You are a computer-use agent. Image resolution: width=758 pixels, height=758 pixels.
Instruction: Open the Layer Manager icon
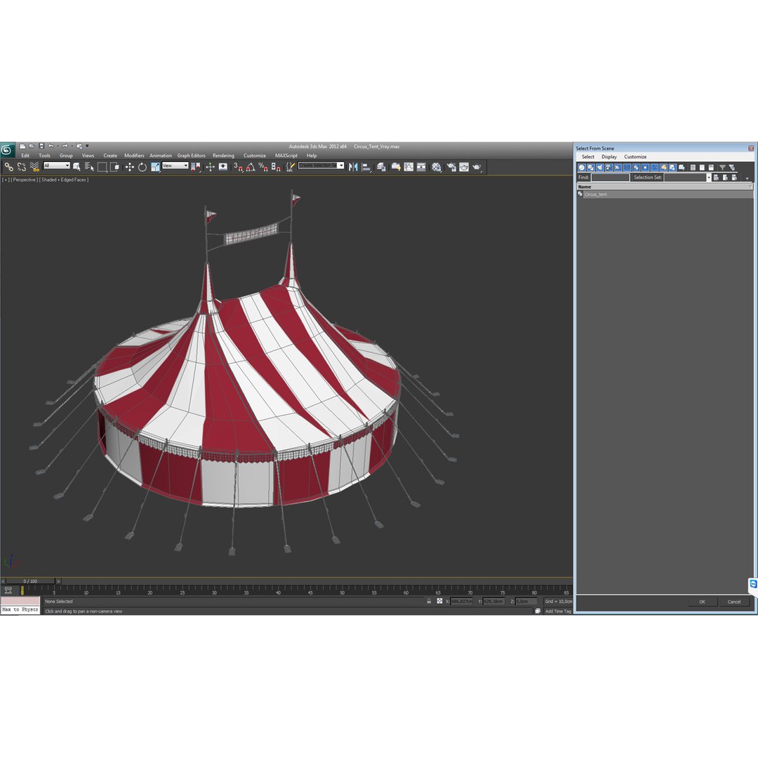381,167
